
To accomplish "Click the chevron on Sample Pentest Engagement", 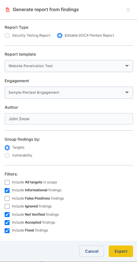I will pyautogui.click(x=127, y=92).
